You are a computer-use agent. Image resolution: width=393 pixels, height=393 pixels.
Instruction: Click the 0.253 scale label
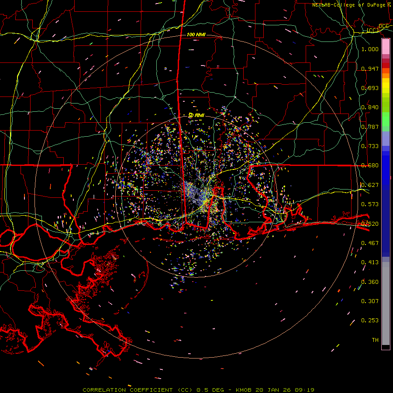pyautogui.click(x=370, y=321)
